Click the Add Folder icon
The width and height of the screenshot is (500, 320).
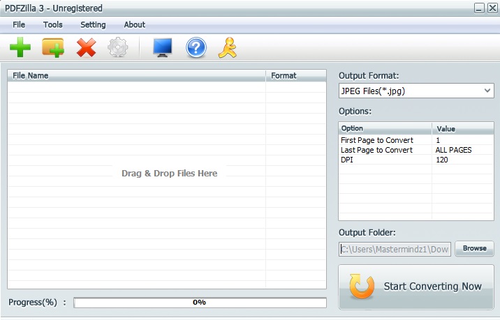(53, 48)
